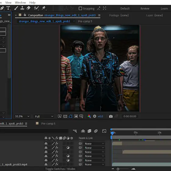Click the Region of Interest icon
Viewport: 171px width, 171px height.
click(x=76, y=116)
